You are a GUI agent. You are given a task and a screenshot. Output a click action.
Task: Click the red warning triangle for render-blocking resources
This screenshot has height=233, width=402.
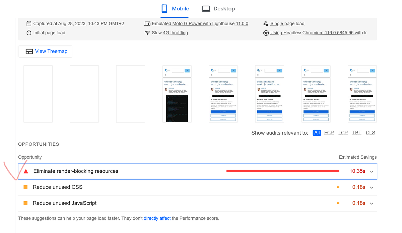pos(25,171)
